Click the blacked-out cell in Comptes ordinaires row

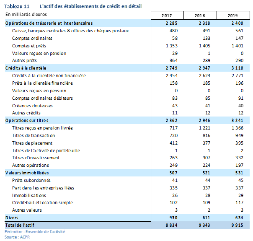[x=233, y=38]
